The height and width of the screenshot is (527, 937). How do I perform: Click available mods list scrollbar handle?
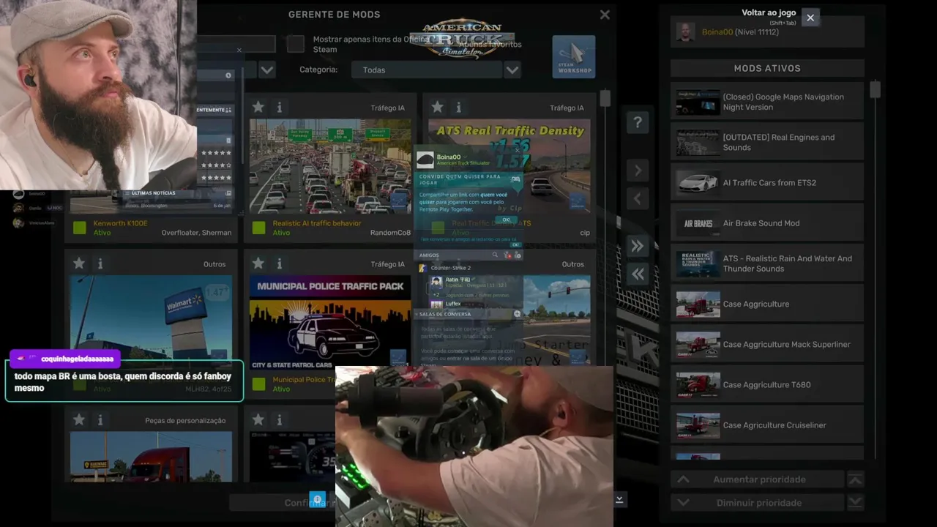(605, 98)
